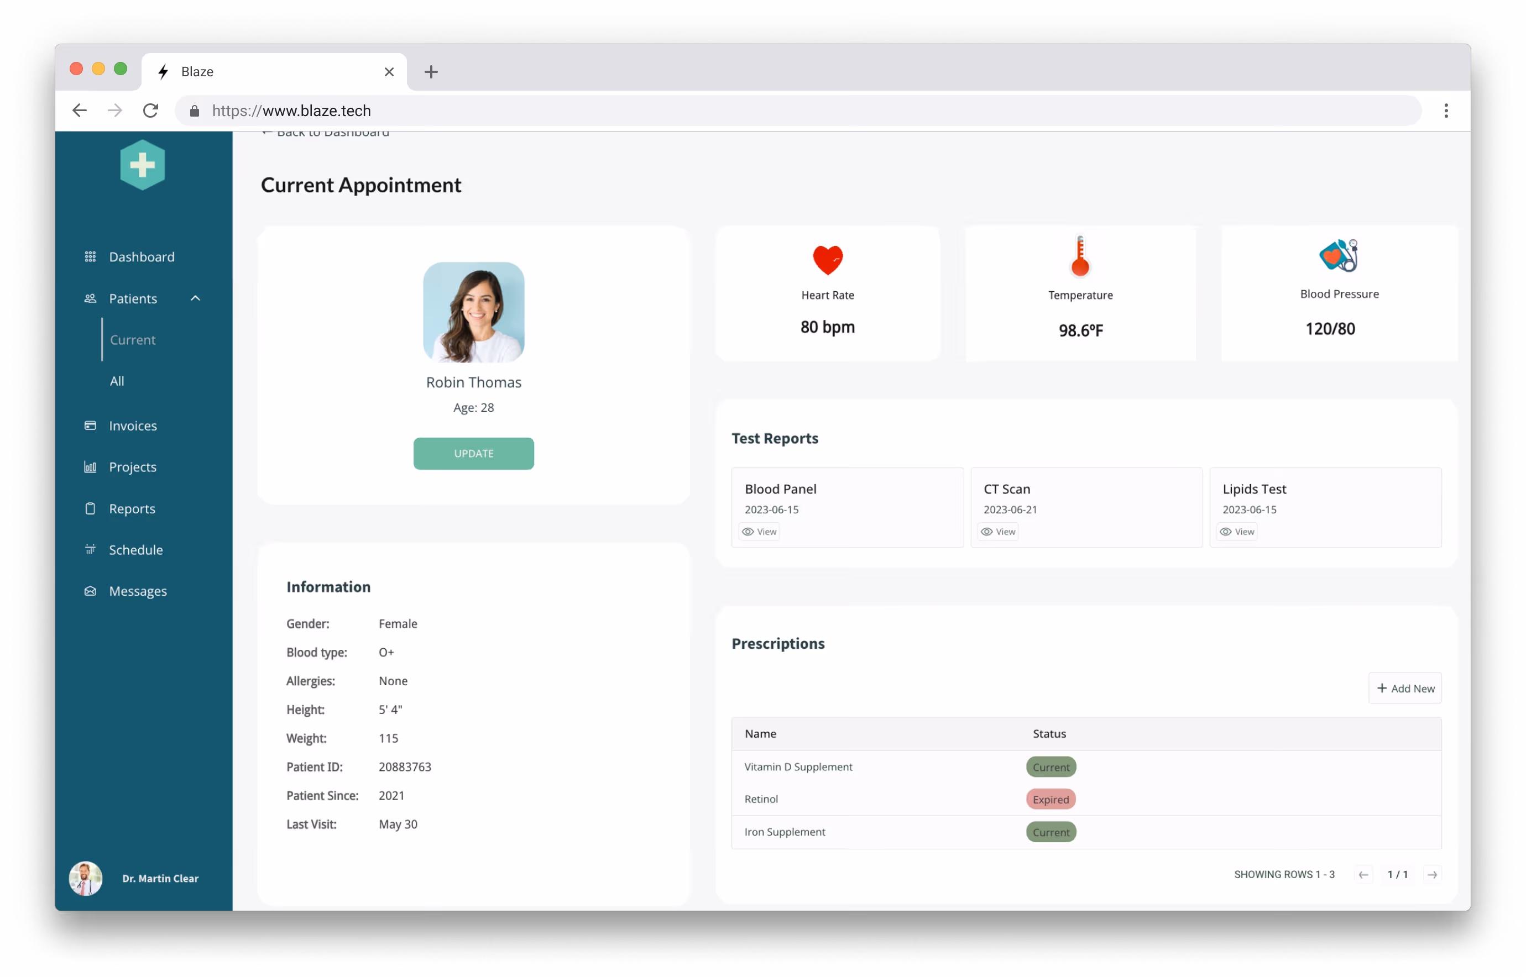
Task: Open browser three-dot menu
Action: coord(1446,111)
